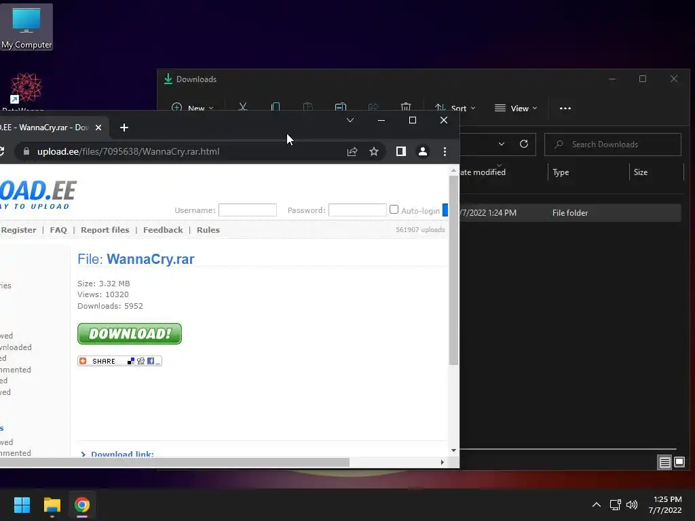This screenshot has width=695, height=521.
Task: Refresh the Downloads folder
Action: pyautogui.click(x=524, y=144)
